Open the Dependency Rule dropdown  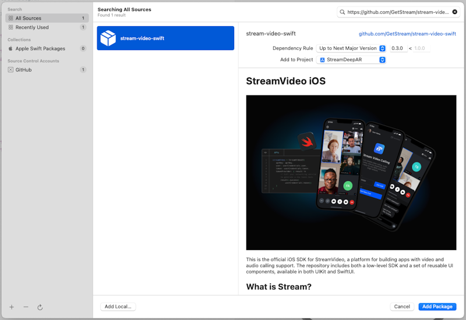pyautogui.click(x=351, y=48)
